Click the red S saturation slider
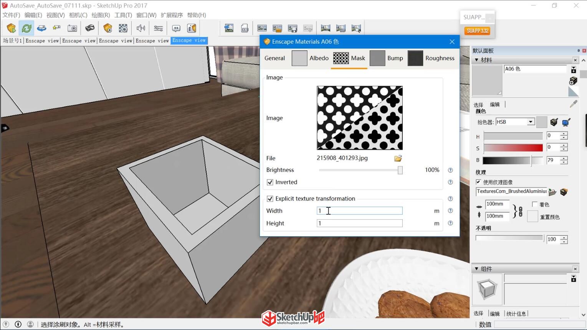This screenshot has width=587, height=330. click(x=513, y=148)
